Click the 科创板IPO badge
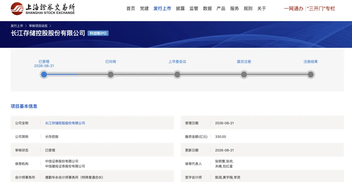 tap(98, 33)
